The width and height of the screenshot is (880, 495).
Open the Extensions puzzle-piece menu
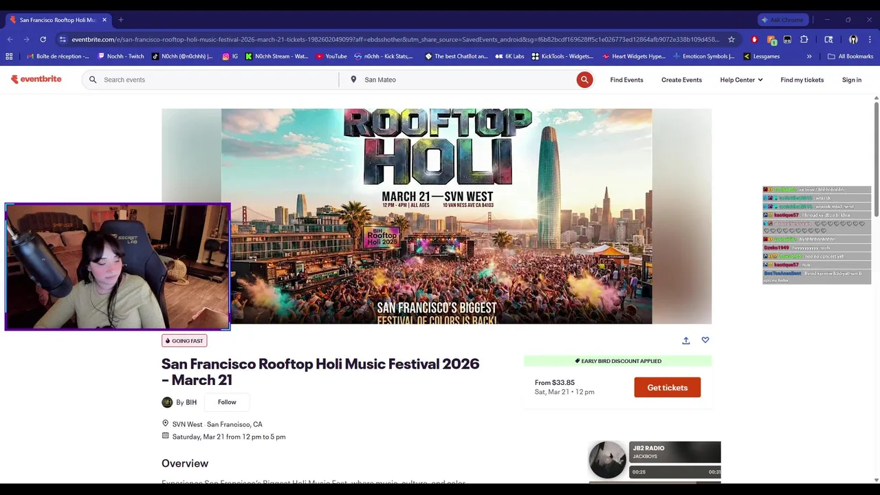(x=804, y=39)
